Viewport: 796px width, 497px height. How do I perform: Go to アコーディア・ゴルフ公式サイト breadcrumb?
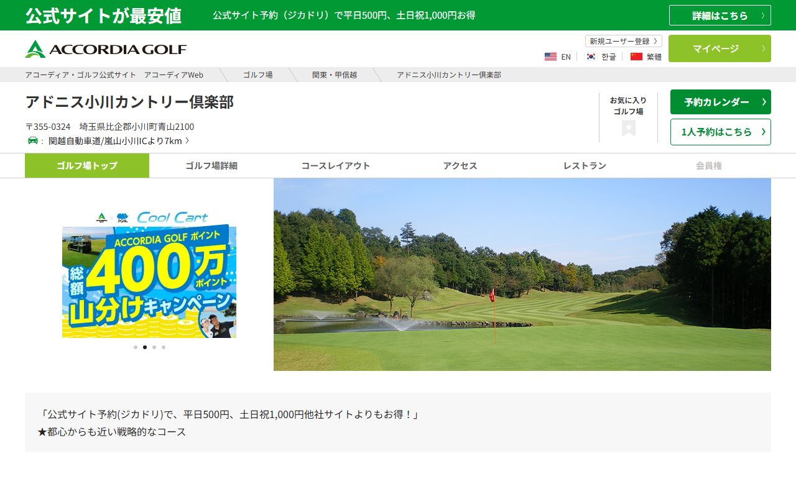(114, 75)
